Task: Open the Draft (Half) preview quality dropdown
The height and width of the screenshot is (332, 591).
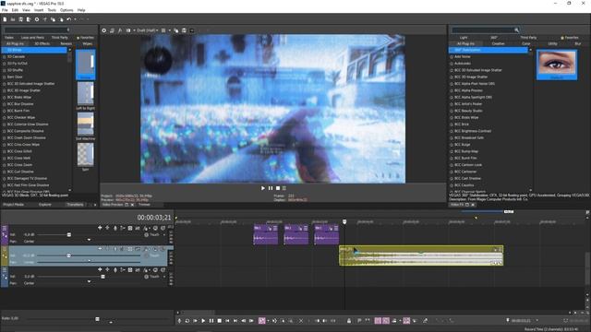Action: coord(148,30)
